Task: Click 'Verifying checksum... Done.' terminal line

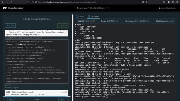Action: pyautogui.click(x=91, y=67)
